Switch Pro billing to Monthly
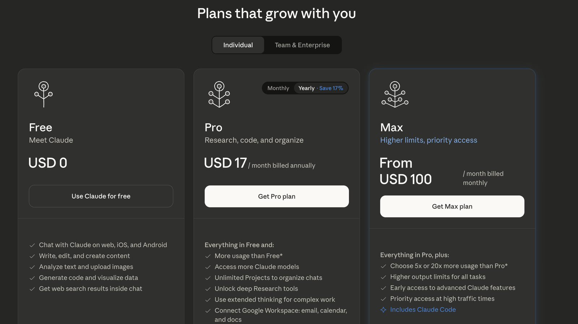Viewport: 578px width, 324px height. pyautogui.click(x=278, y=88)
